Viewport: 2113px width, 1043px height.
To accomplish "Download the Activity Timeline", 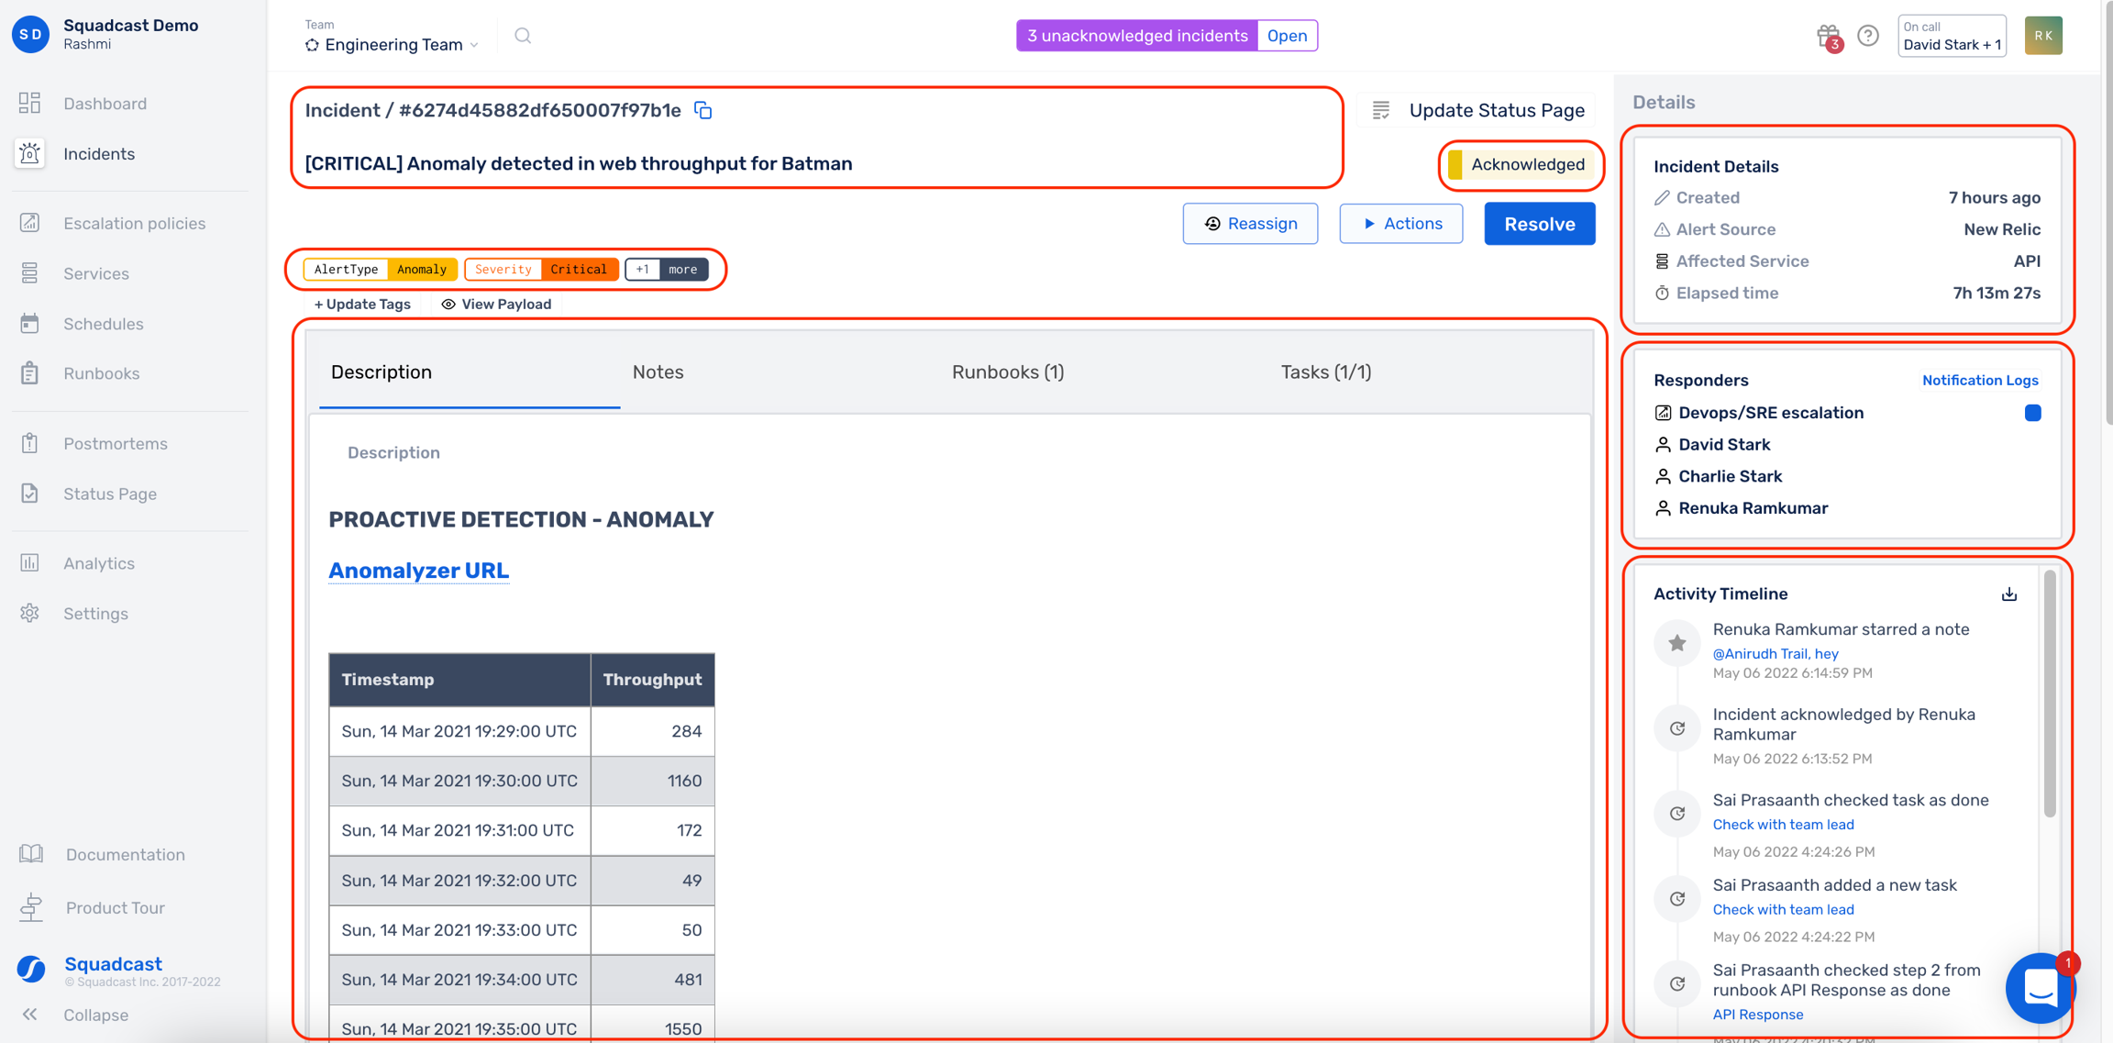I will (2009, 594).
